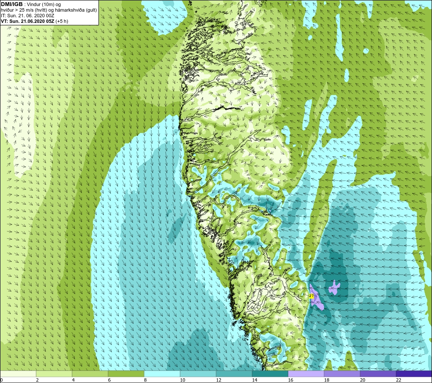
Task: Pick the violet 20–22 legend swatch
Action: pos(378,374)
